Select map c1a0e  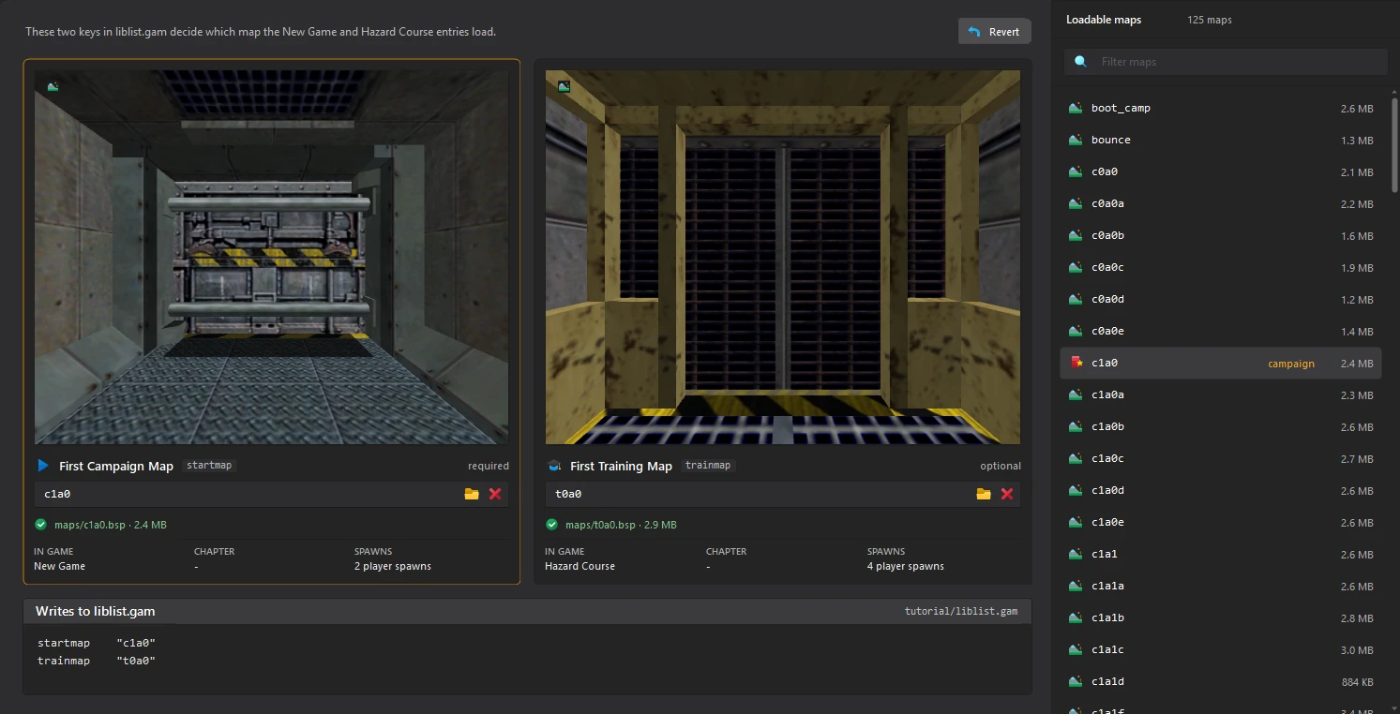(x=1220, y=523)
